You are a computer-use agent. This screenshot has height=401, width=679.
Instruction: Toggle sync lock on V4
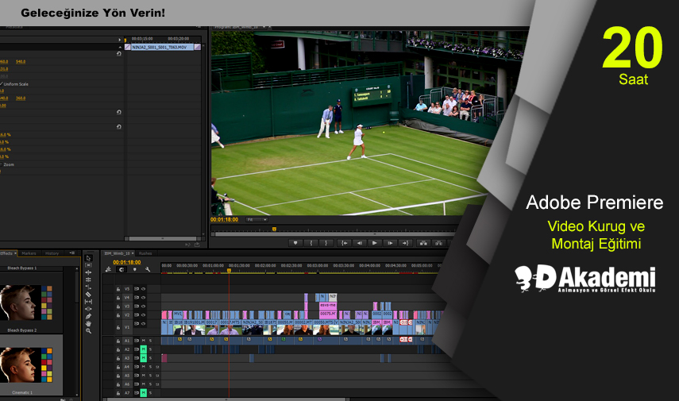[x=137, y=298]
